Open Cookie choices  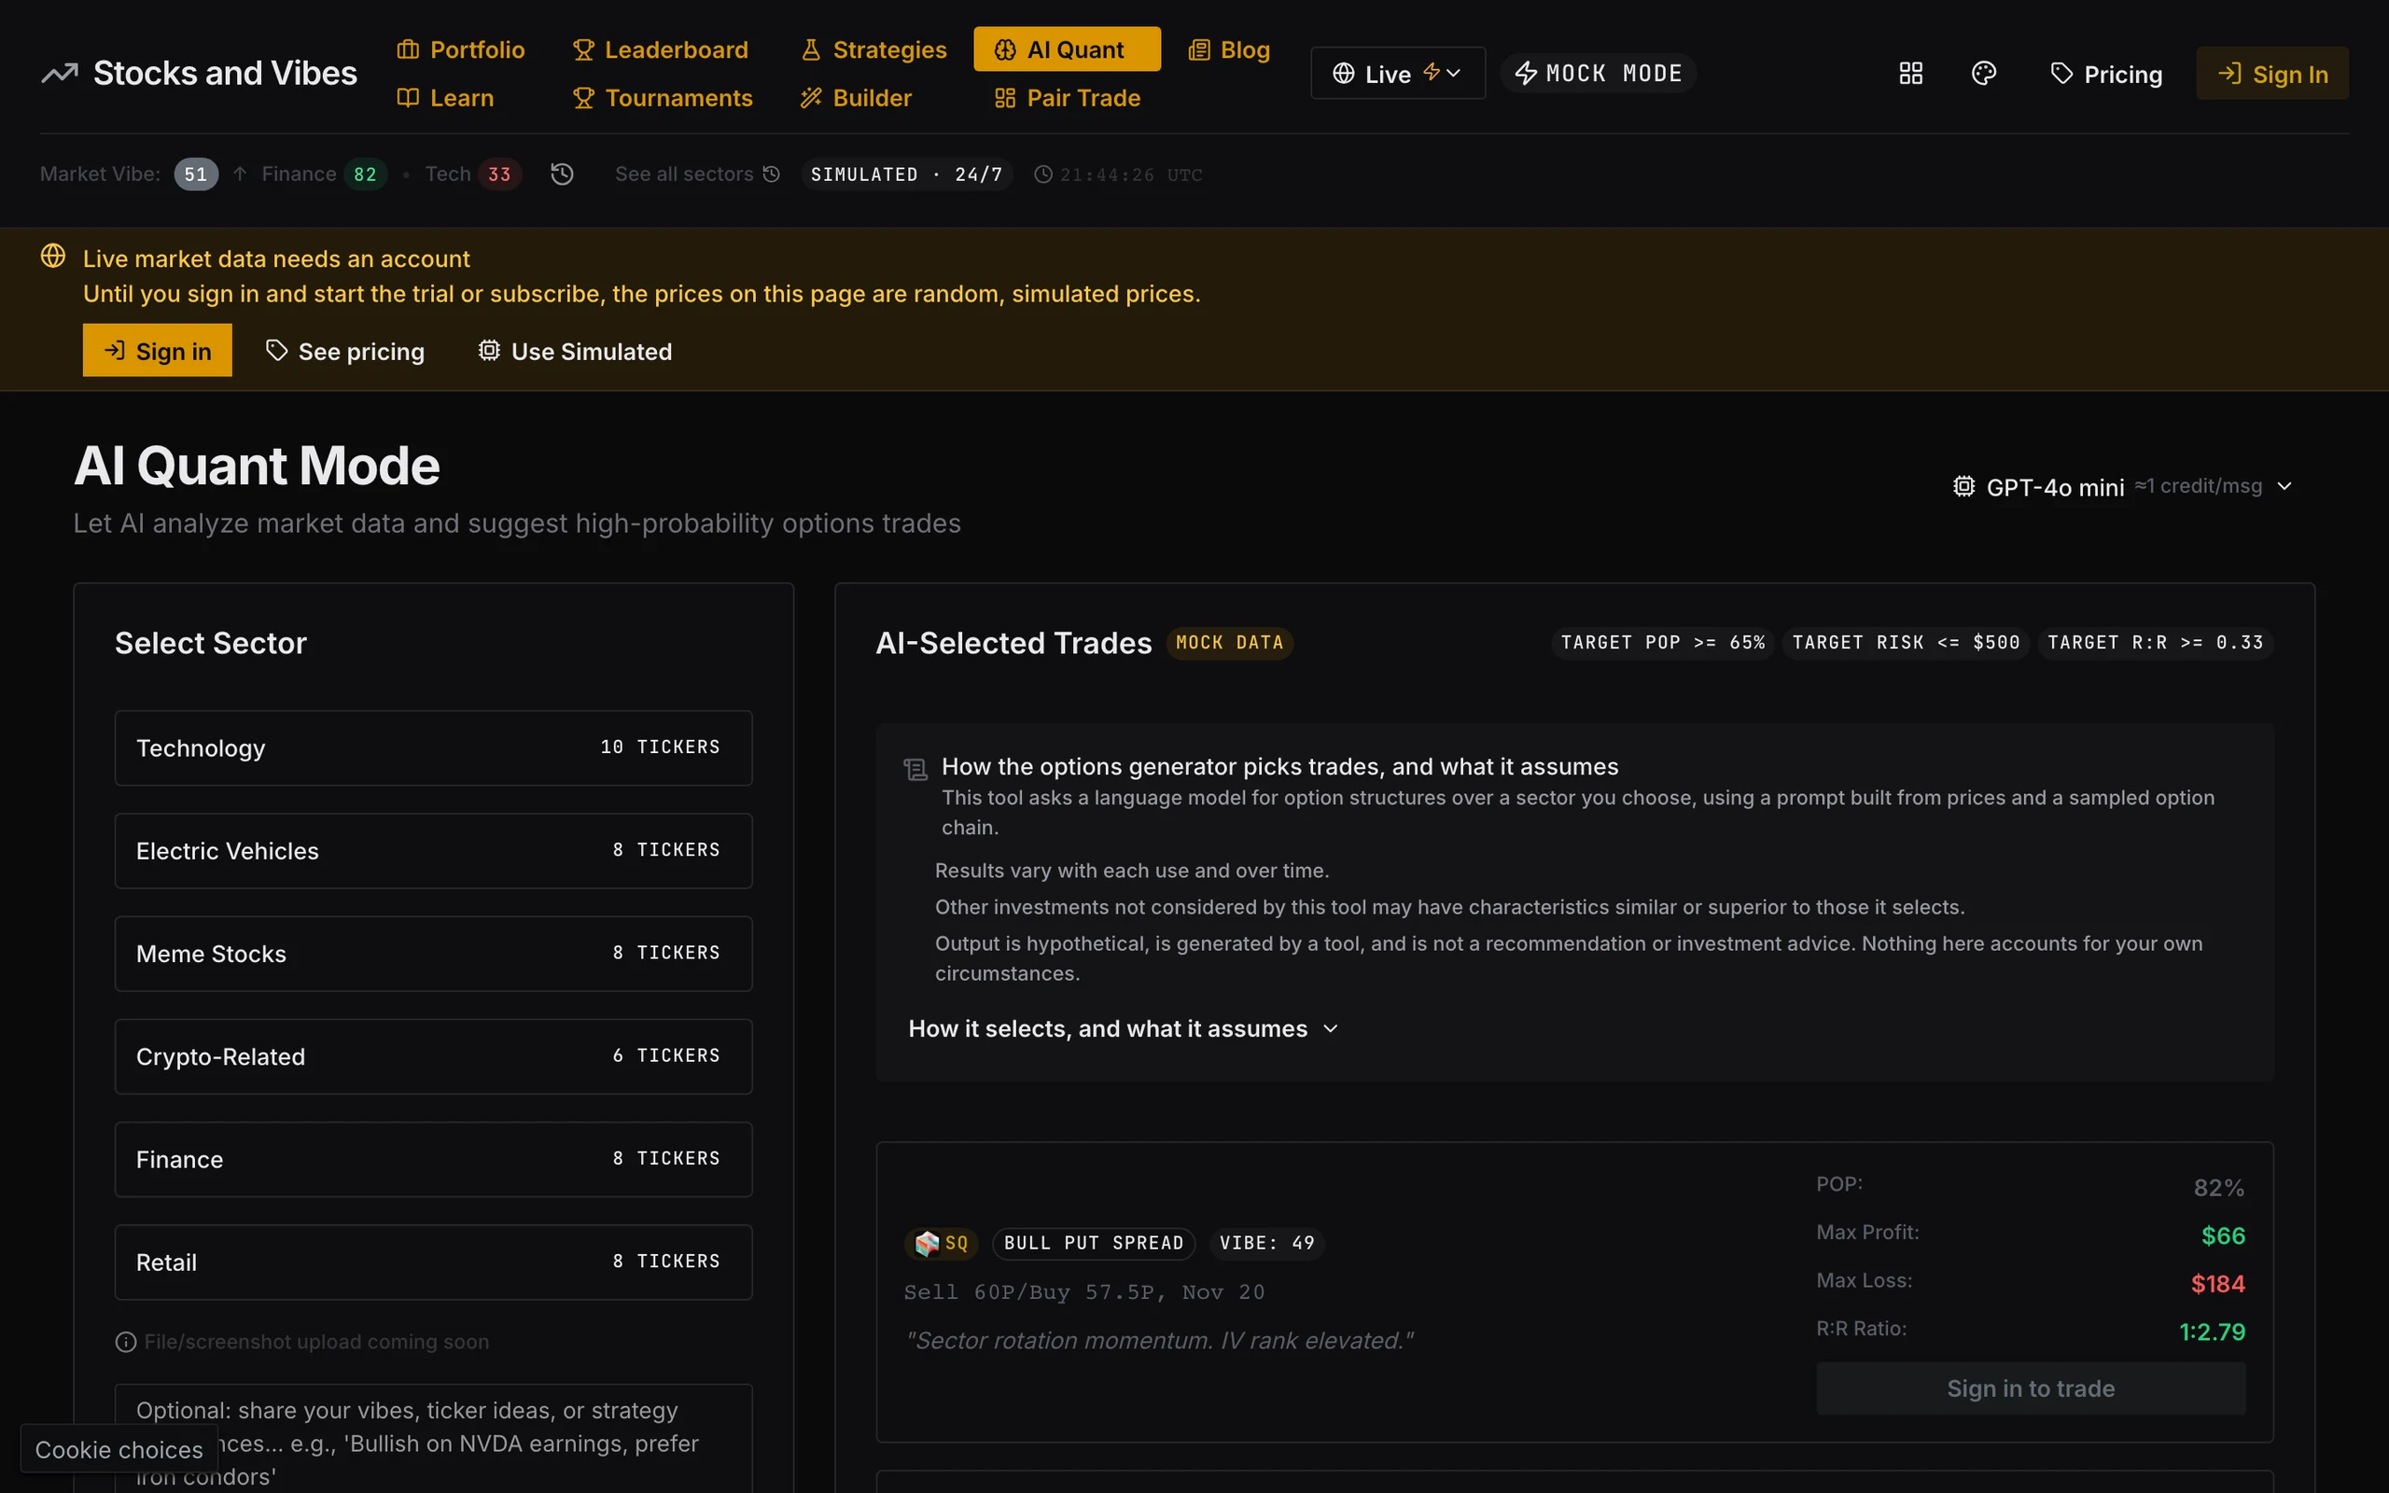(x=119, y=1449)
